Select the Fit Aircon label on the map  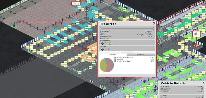click(x=76, y=3)
